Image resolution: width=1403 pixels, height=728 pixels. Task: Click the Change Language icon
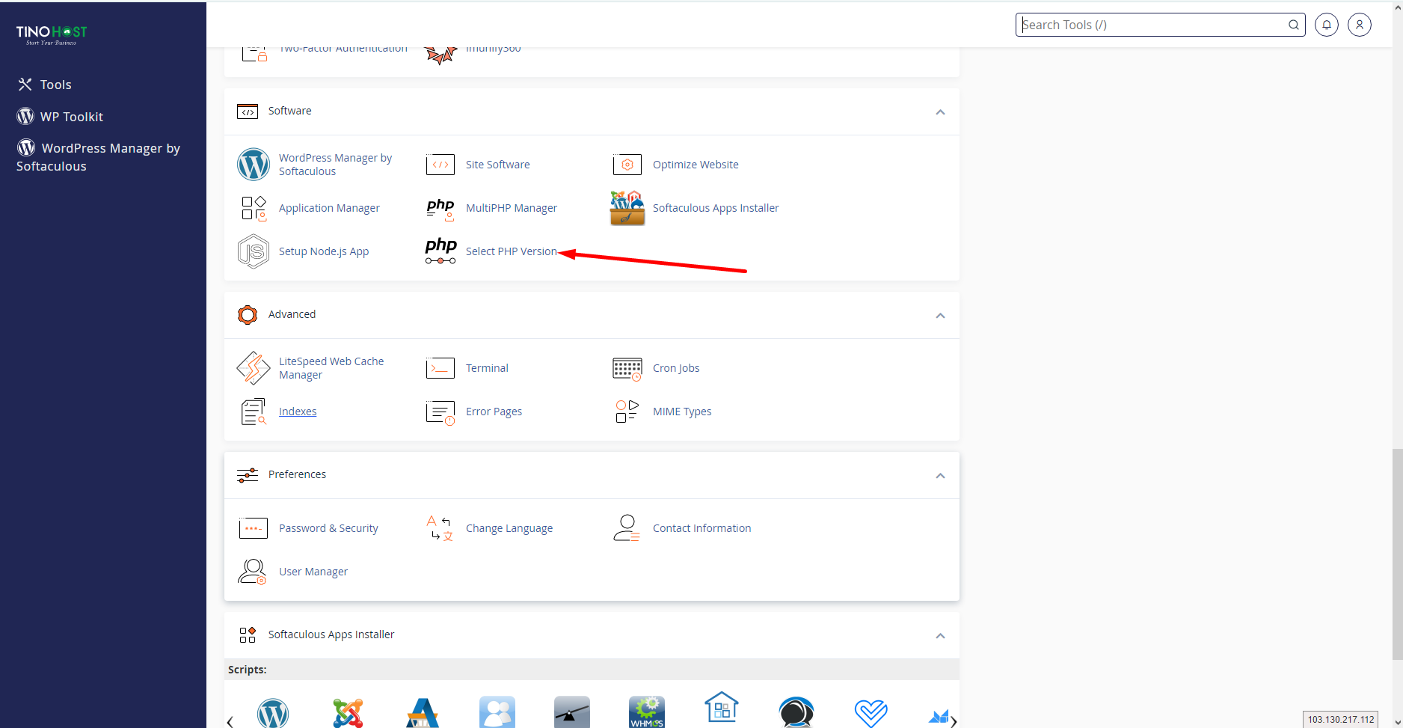[440, 528]
